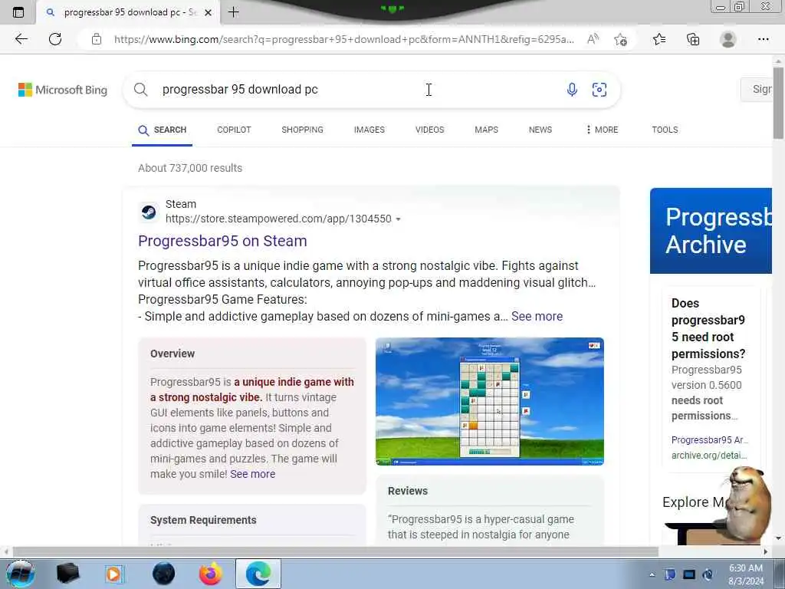
Task: Switch to the SHOPPING tab
Action: pos(302,130)
